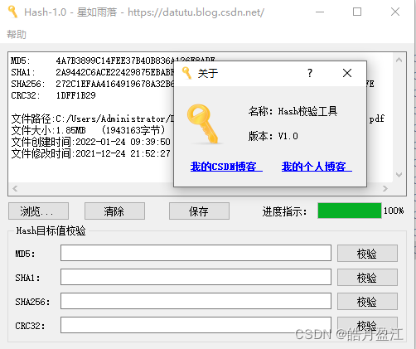Click the scroll up arrow of results pane

(x=399, y=60)
